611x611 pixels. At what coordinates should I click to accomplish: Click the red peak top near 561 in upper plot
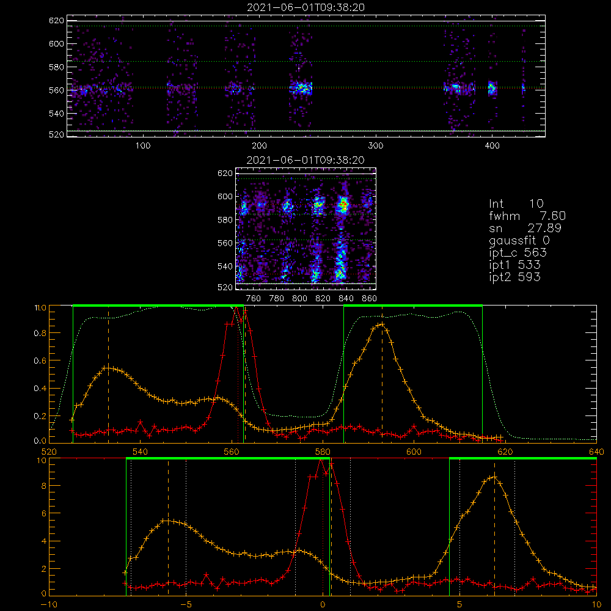(x=235, y=309)
